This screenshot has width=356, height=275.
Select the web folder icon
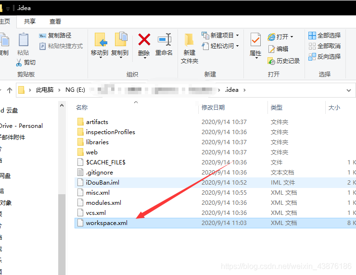click(80, 152)
